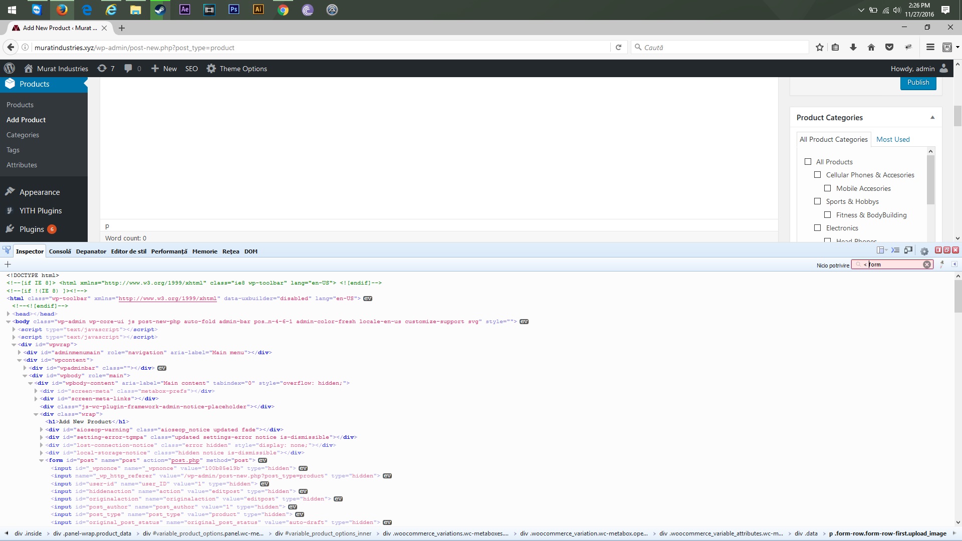Open WordPress logo menu in admin bar

[10, 69]
